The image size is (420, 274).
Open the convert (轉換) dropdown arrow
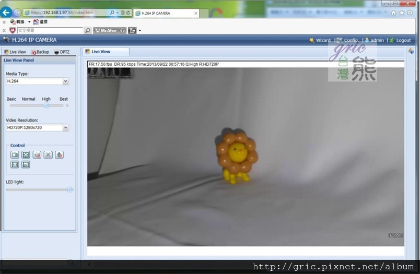(29, 22)
